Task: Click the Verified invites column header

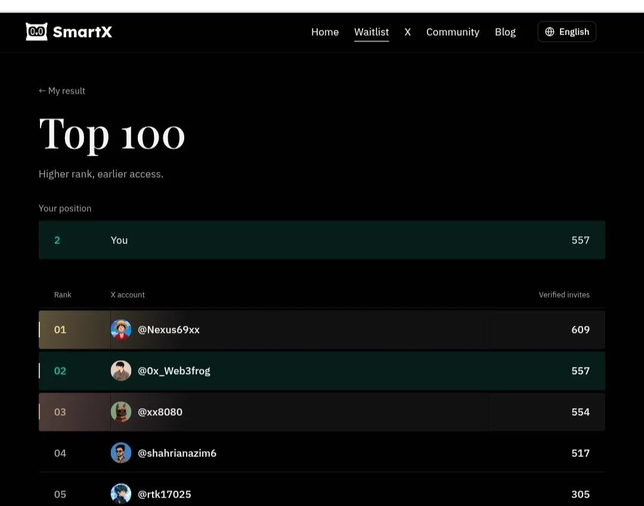Action: (x=564, y=295)
